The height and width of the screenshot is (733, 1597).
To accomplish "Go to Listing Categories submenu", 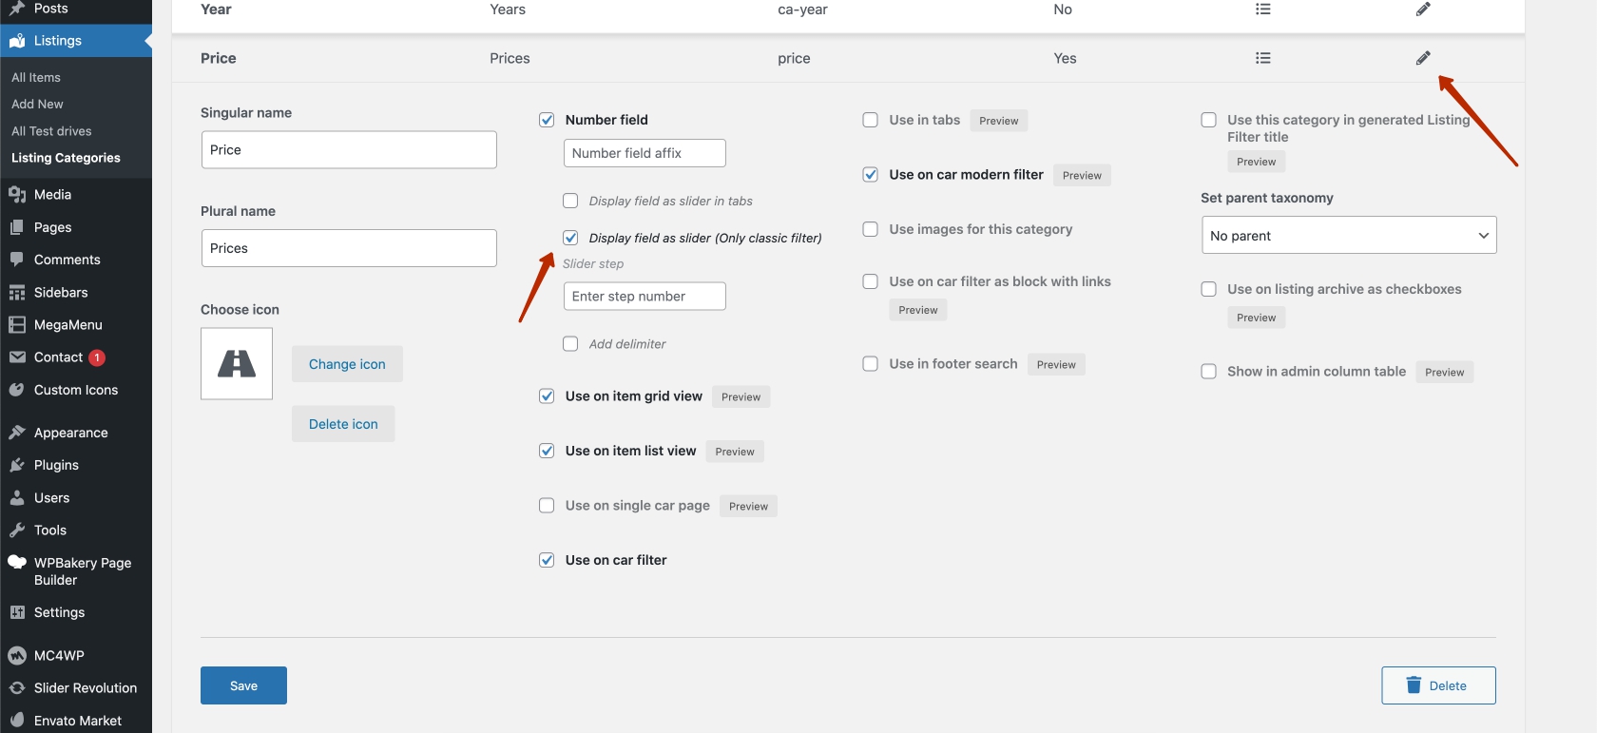I will pyautogui.click(x=66, y=158).
